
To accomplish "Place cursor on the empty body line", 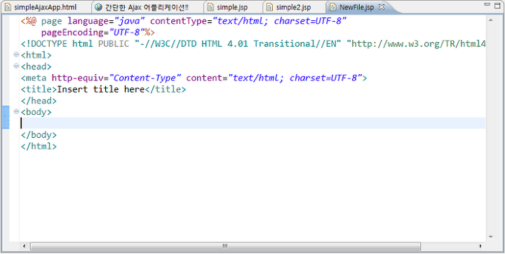I will (252, 123).
